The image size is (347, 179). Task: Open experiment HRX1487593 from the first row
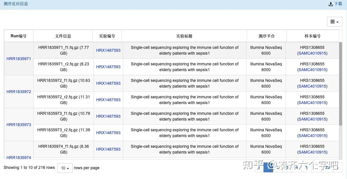pos(108,50)
